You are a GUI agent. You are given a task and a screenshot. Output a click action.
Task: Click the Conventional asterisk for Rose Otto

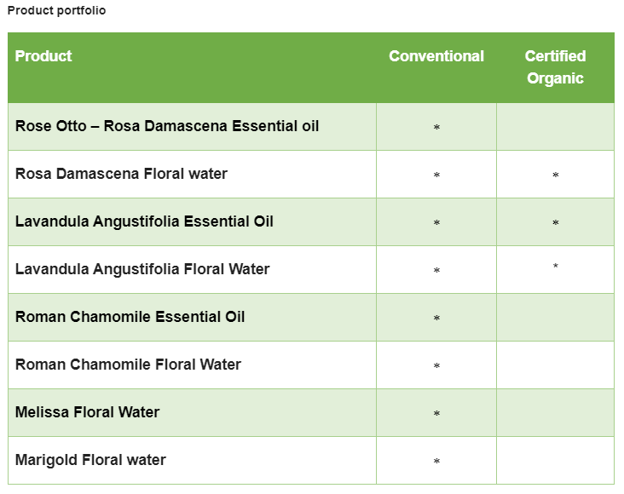click(x=436, y=128)
